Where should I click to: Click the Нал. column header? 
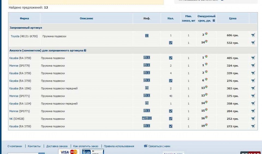171,18
